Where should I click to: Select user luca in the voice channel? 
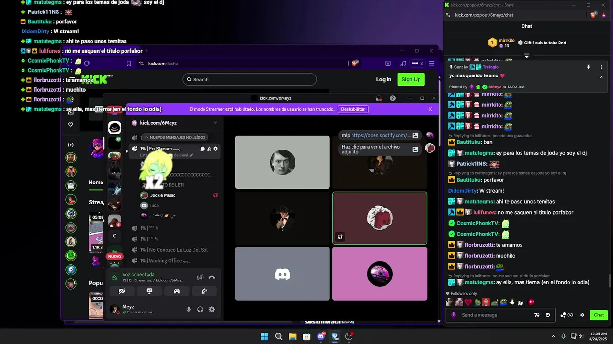coord(154,205)
